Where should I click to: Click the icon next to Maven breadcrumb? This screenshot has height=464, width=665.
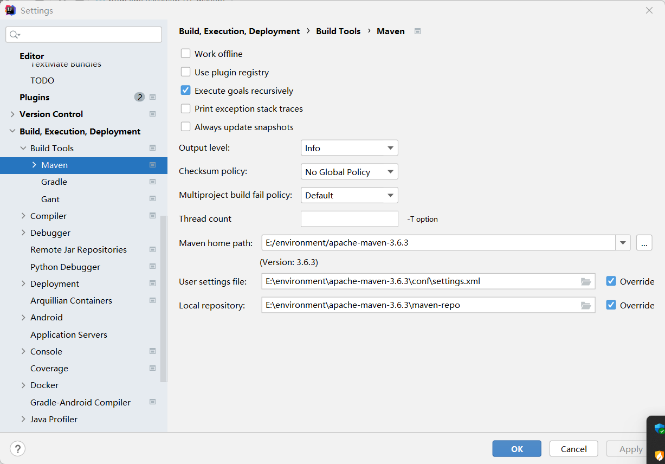pyautogui.click(x=417, y=31)
